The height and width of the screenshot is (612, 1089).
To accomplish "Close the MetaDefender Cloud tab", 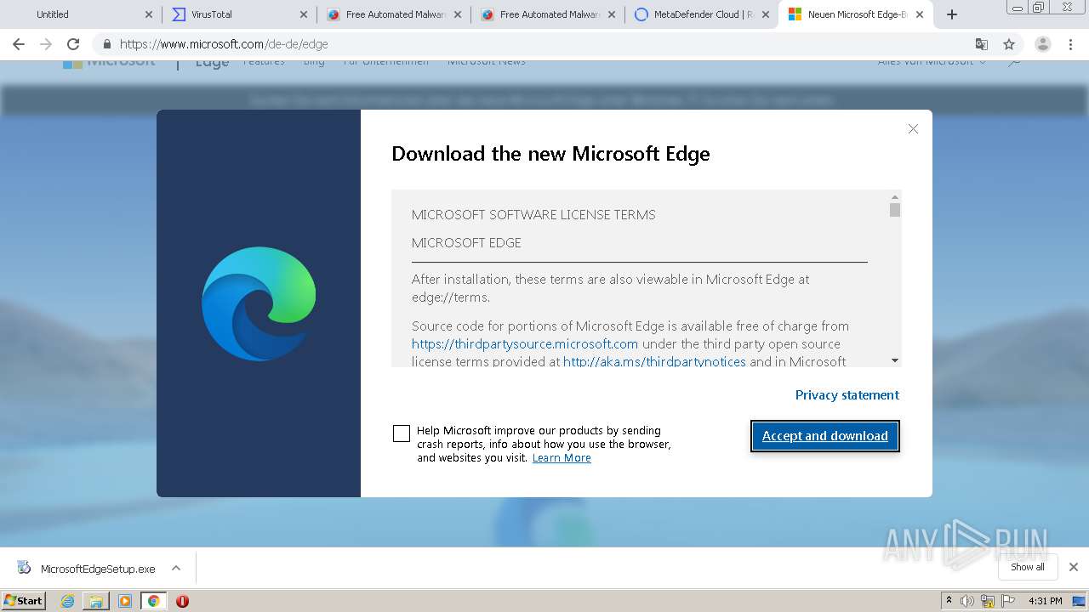I will (765, 14).
